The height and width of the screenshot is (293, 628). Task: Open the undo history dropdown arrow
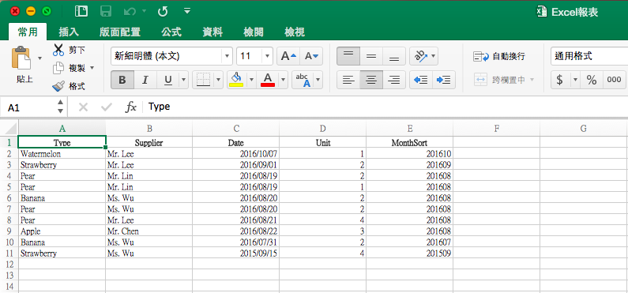145,12
